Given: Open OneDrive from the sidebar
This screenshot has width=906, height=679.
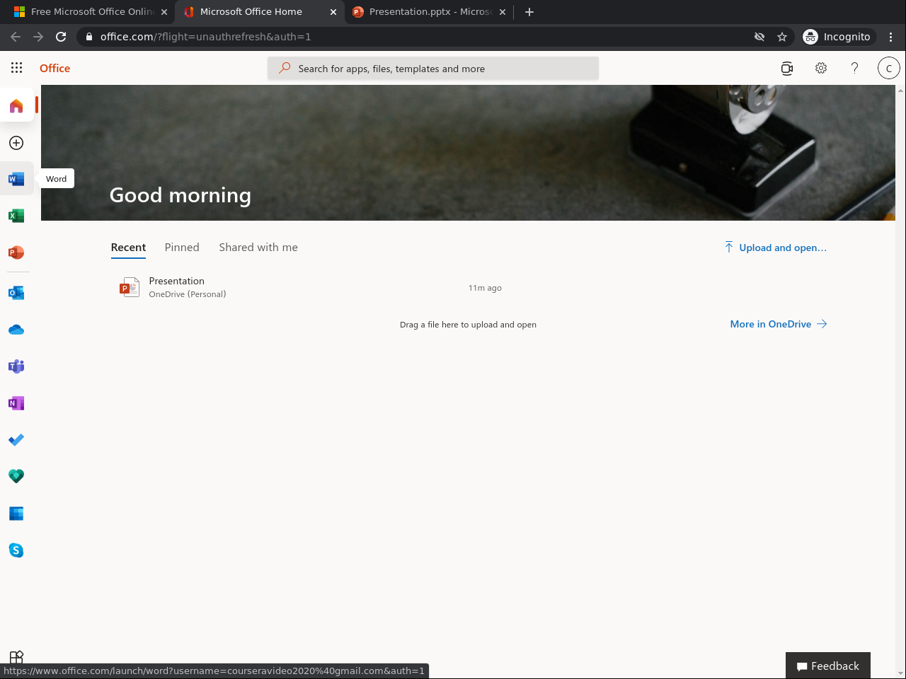Looking at the screenshot, I should [16, 330].
